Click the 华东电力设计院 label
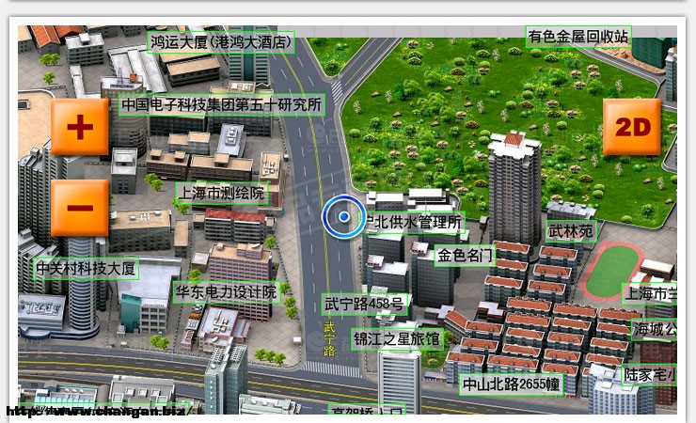696x423 pixels. click(226, 291)
